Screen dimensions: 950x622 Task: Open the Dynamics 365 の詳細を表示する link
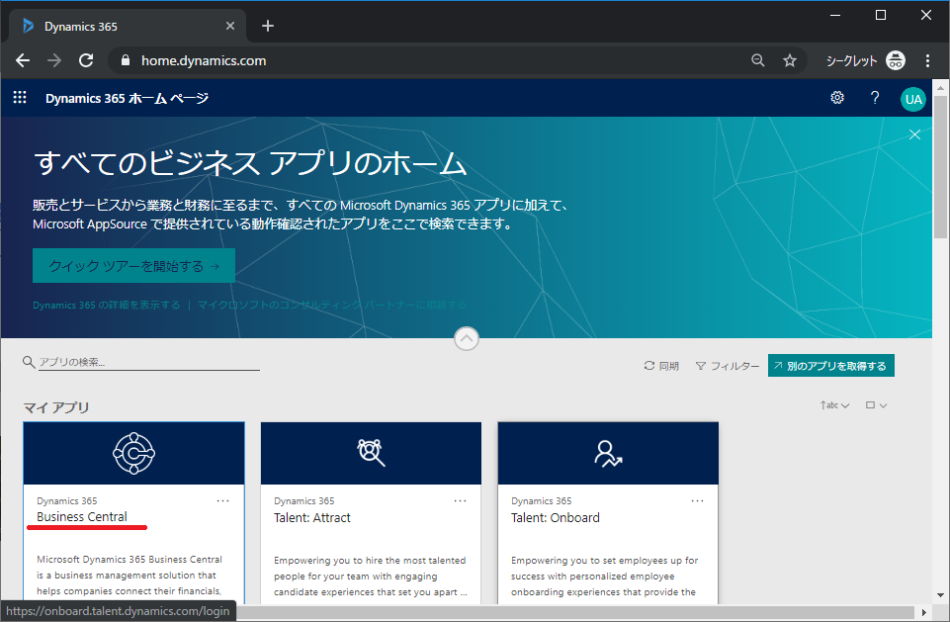click(107, 305)
